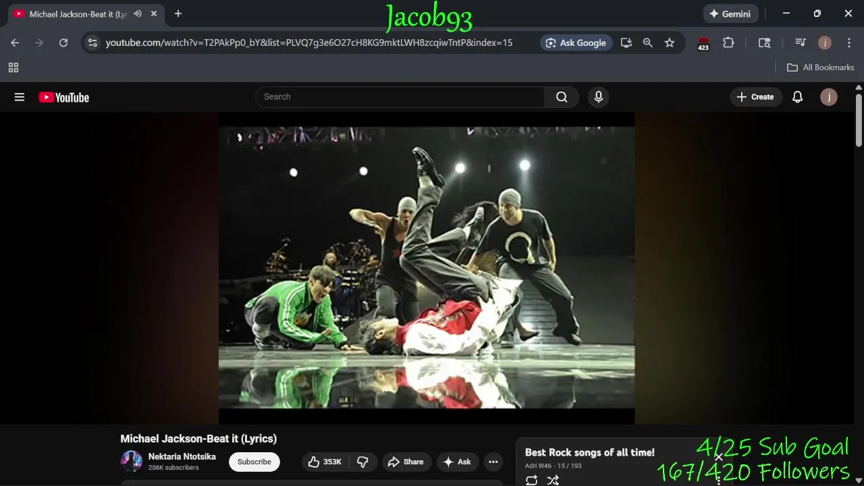Open more actions ellipsis below video
864x486 pixels.
point(493,462)
